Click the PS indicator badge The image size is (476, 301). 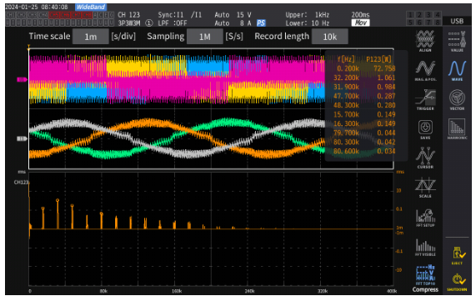(261, 23)
